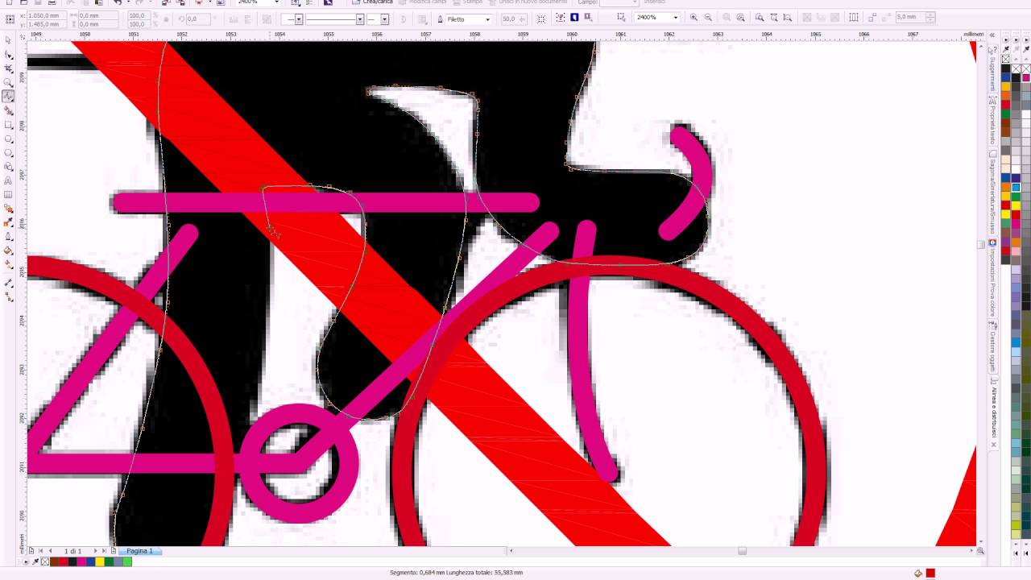Screen dimensions: 1031x580
Task: Click the mirror horizontally icon
Action: (x=233, y=19)
